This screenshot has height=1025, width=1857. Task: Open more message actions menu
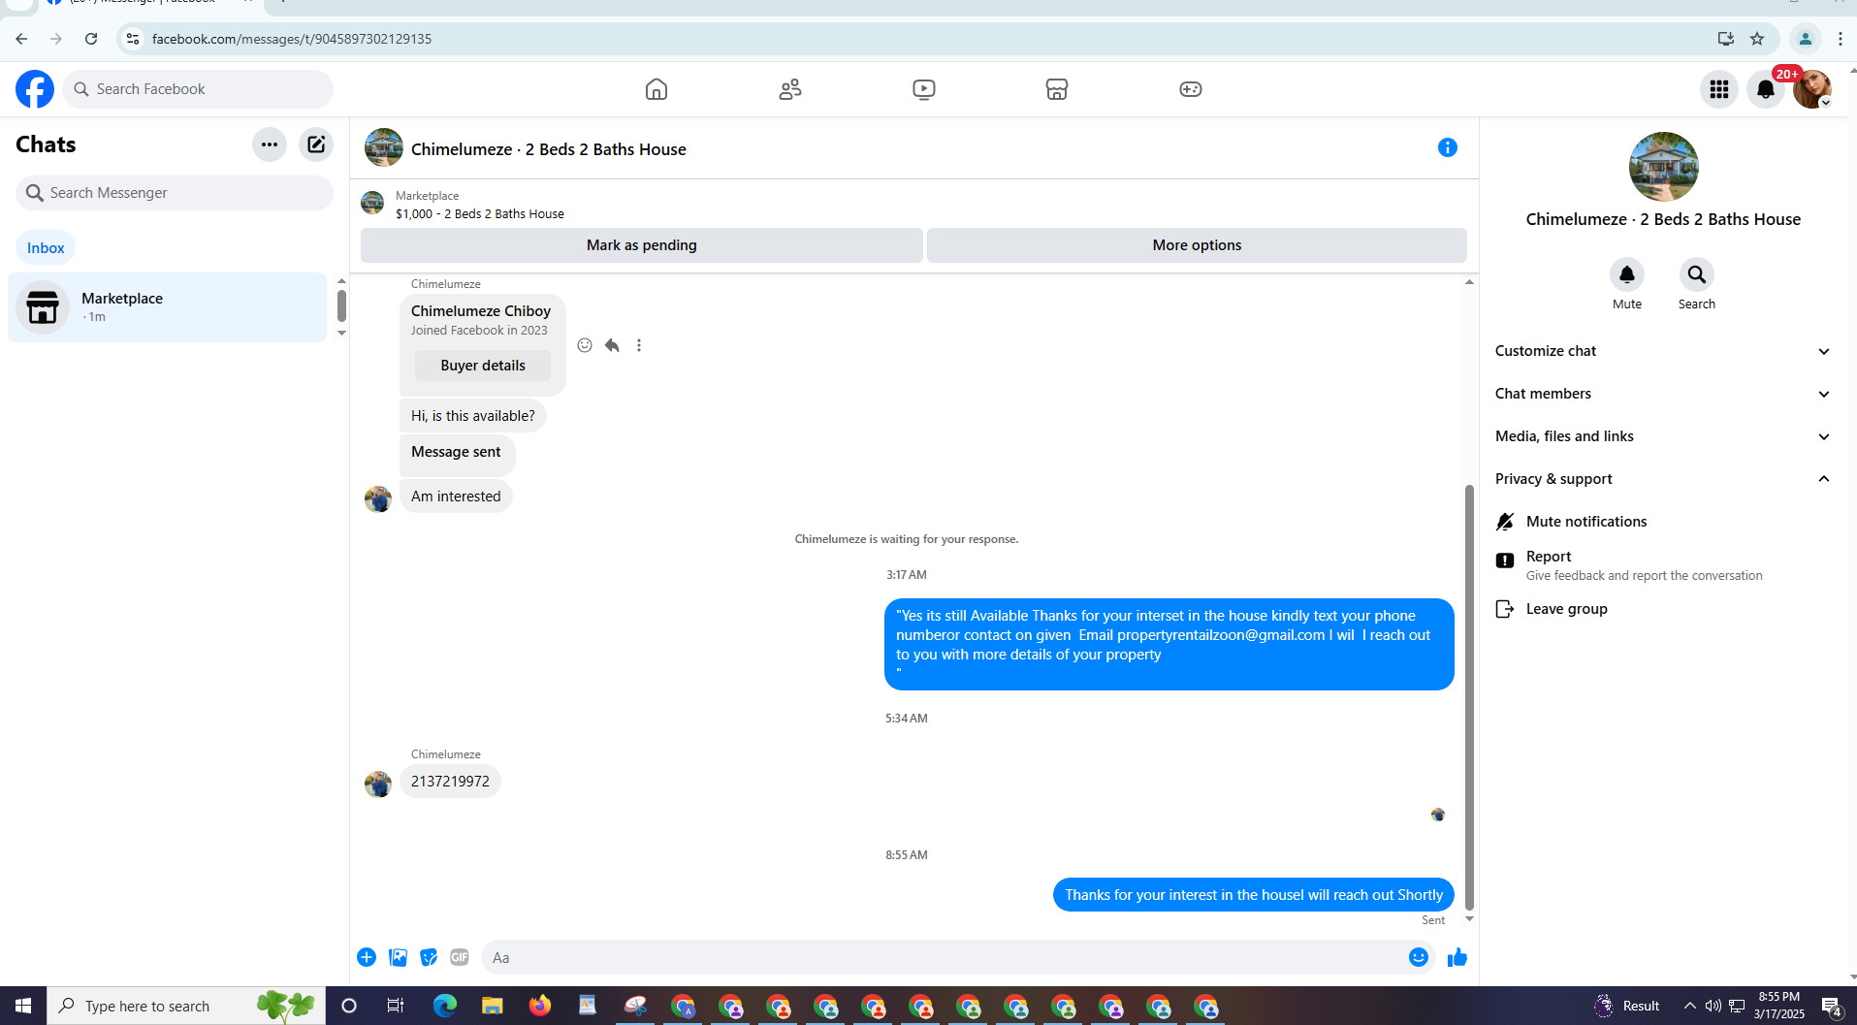coord(639,345)
